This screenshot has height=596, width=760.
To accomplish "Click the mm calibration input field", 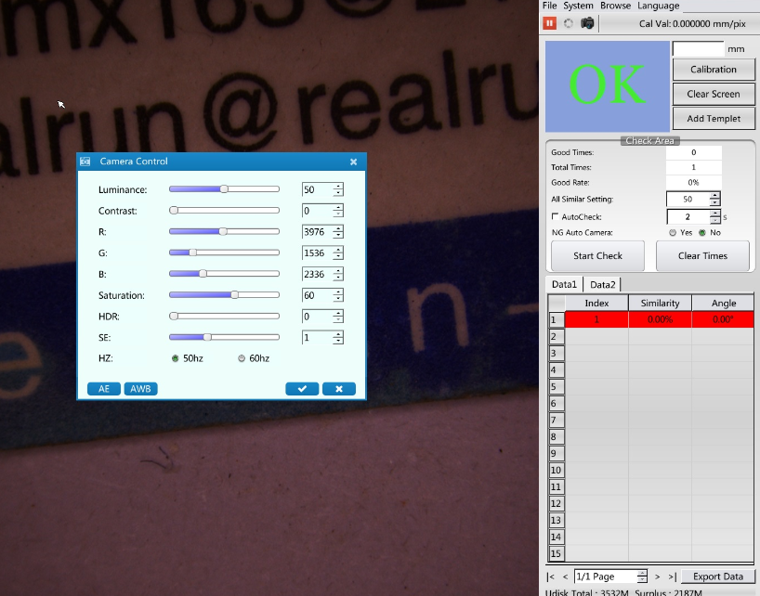I will [699, 49].
